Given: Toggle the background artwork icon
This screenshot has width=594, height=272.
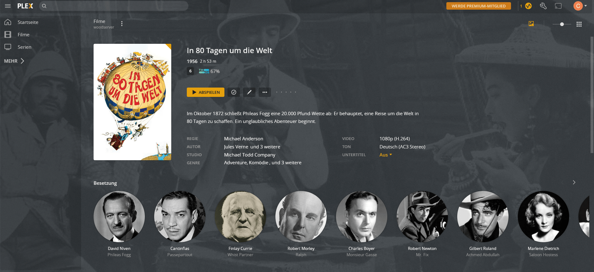Looking at the screenshot, I should [531, 24].
